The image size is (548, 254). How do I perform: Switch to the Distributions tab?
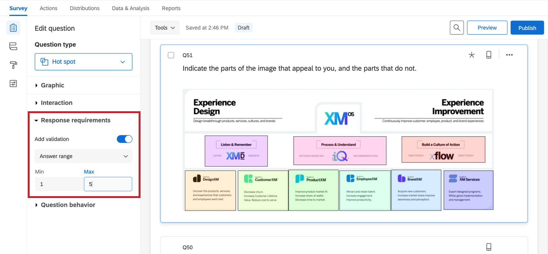coord(84,8)
